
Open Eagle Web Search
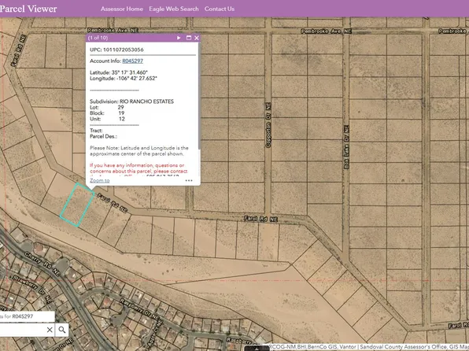(174, 9)
